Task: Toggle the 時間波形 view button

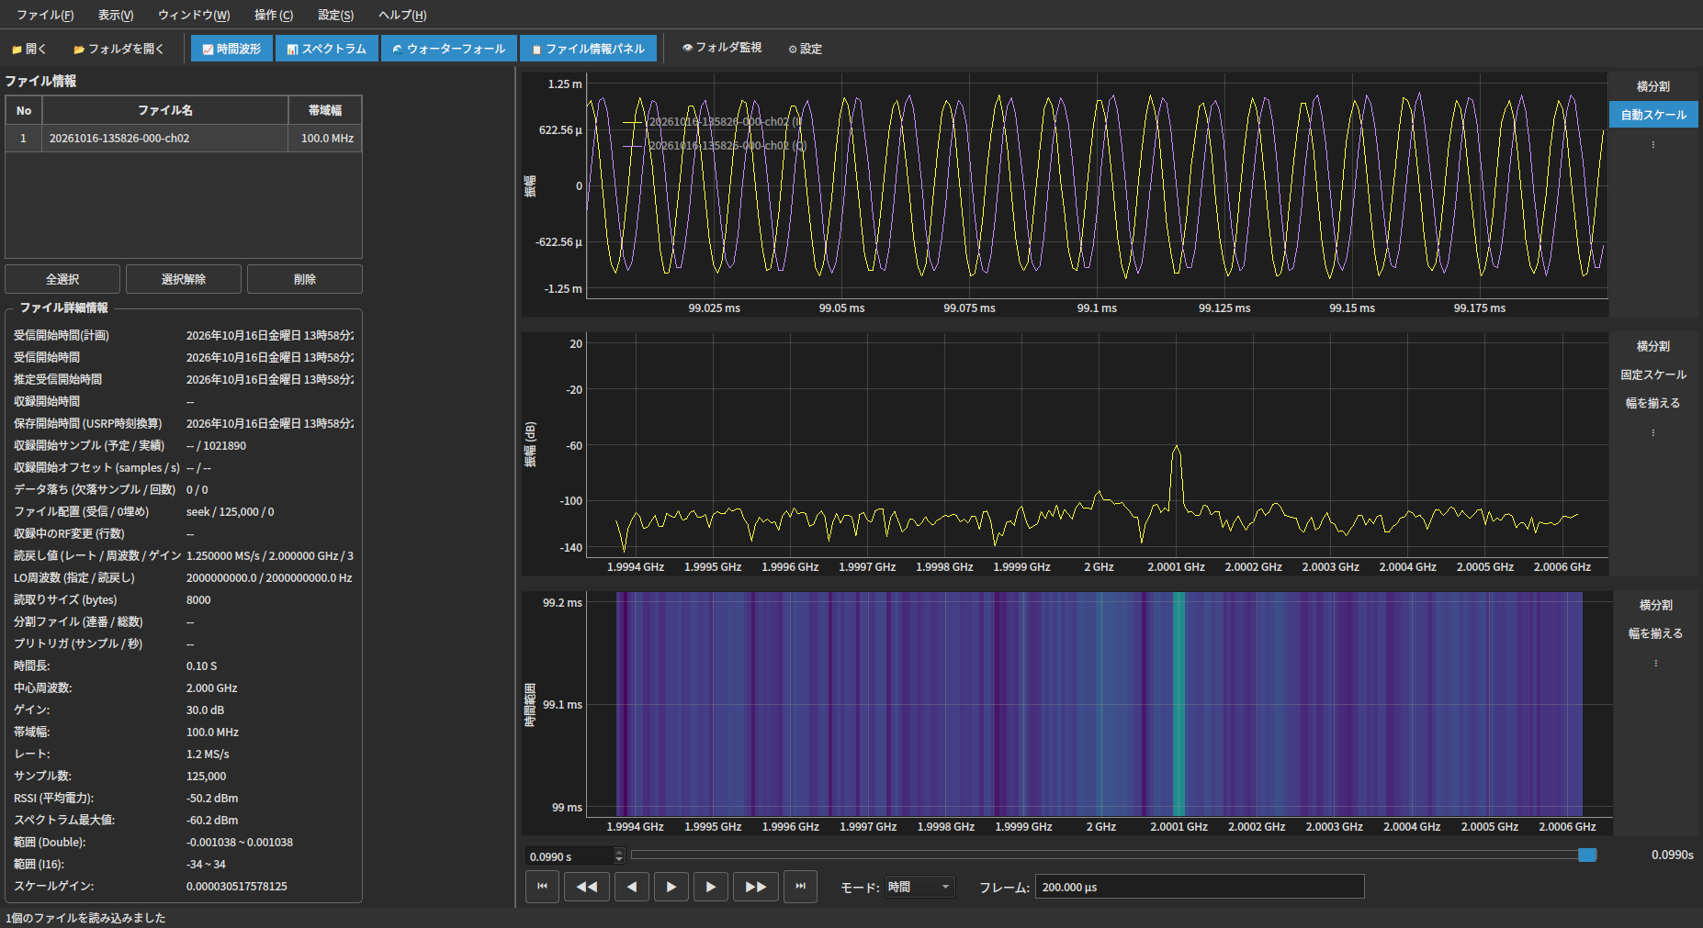Action: 232,49
